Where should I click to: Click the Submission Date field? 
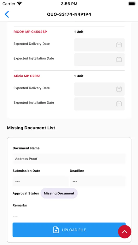coord(41,181)
